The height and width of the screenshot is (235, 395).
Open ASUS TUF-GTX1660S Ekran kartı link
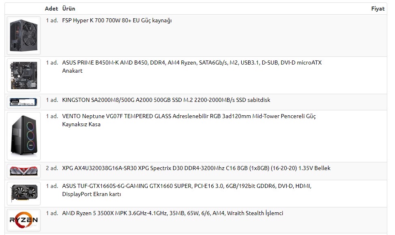tap(187, 190)
